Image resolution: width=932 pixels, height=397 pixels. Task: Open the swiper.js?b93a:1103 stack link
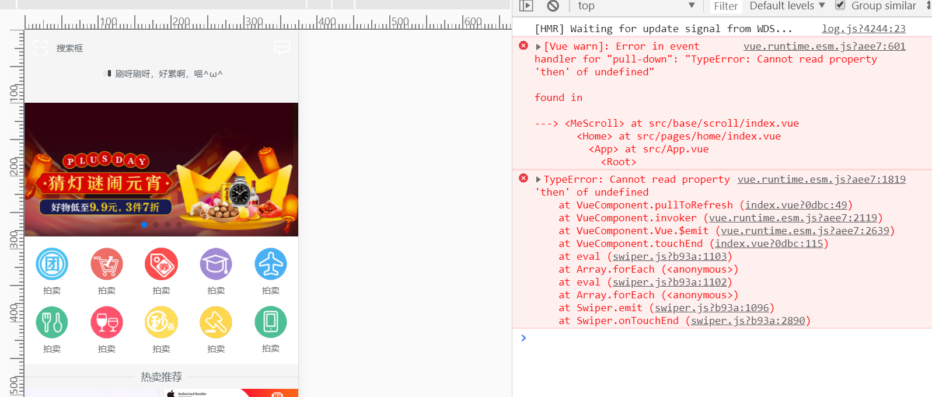click(670, 256)
